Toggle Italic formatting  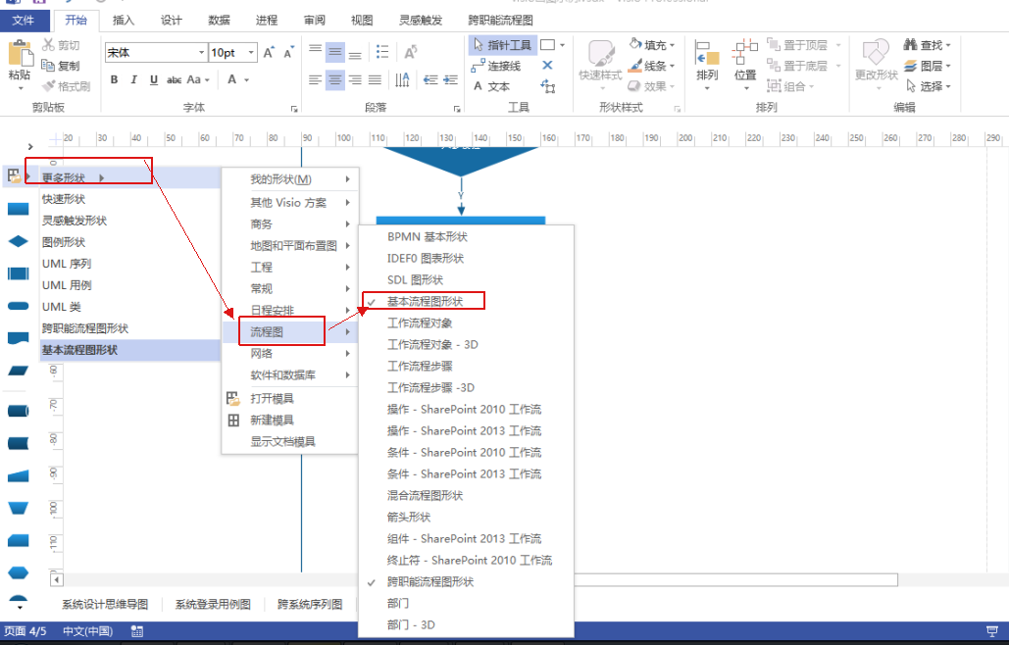click(x=133, y=79)
